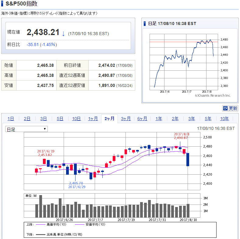Select the 1年 chart range tab
Screen dimensions: 240x239
point(159,119)
